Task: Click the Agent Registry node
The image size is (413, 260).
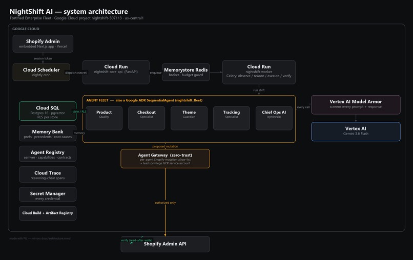Action: click(x=48, y=154)
